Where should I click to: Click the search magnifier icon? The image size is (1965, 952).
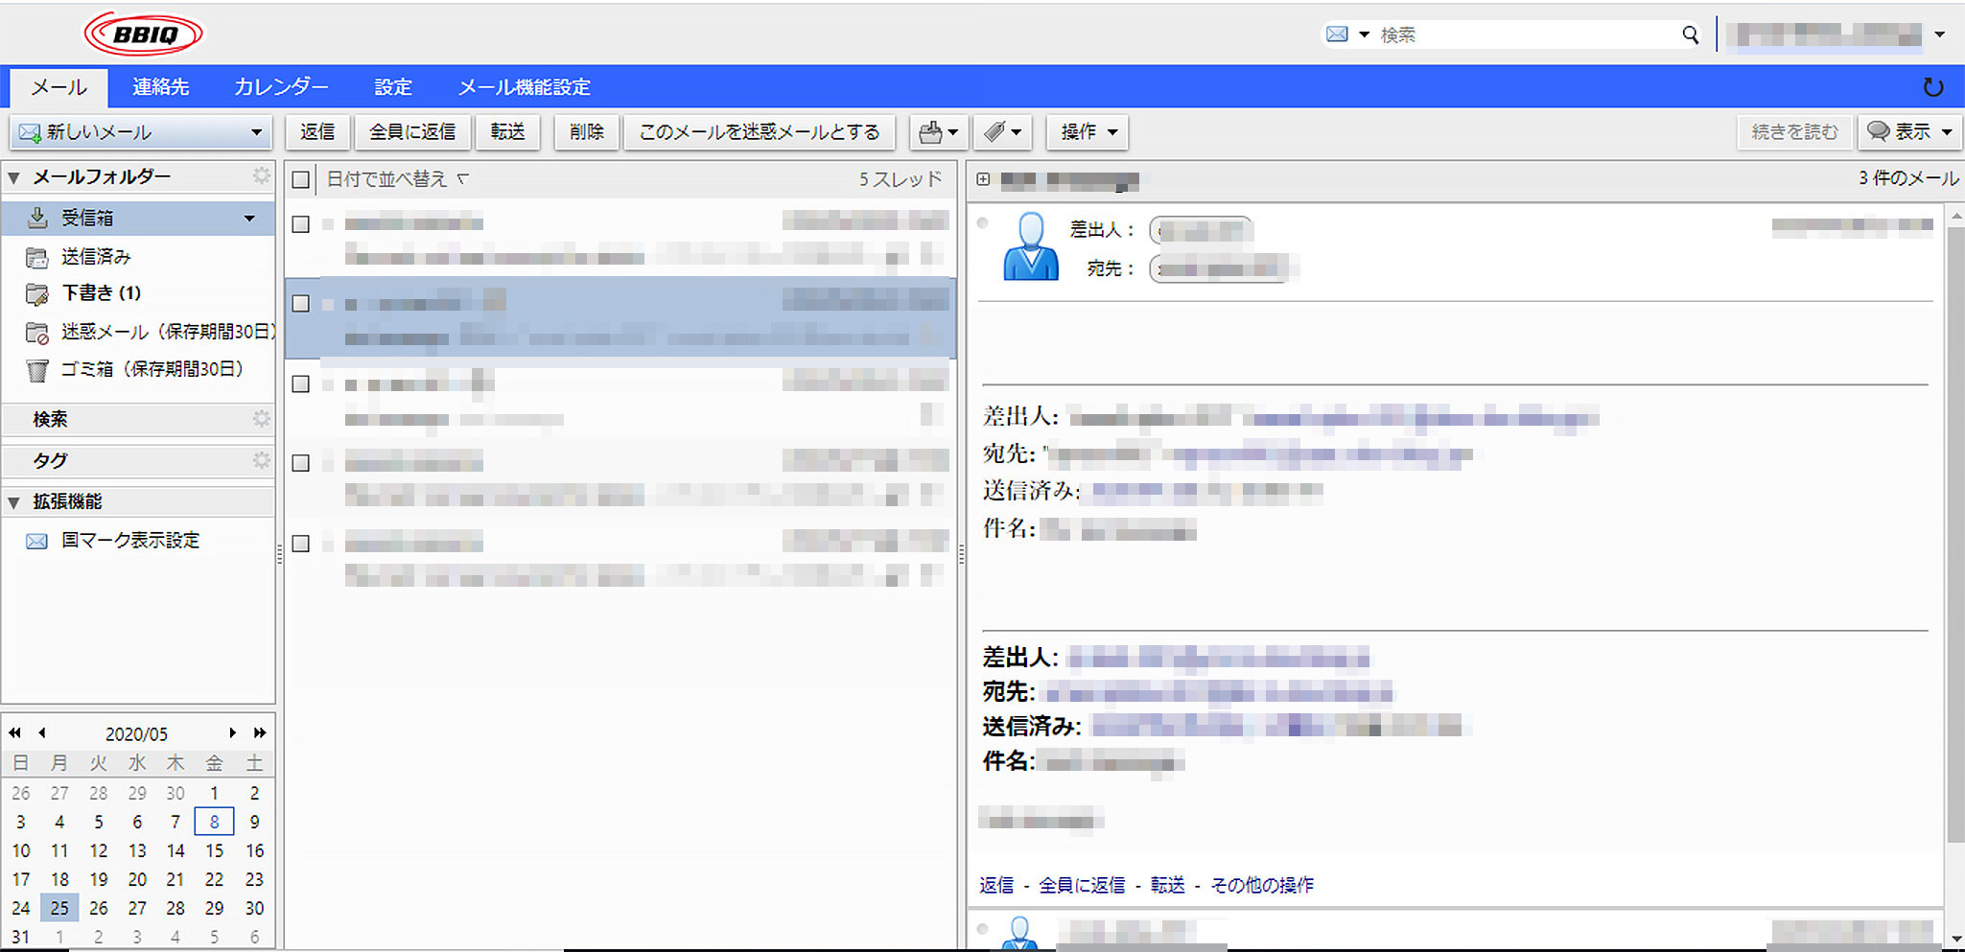coord(1690,35)
